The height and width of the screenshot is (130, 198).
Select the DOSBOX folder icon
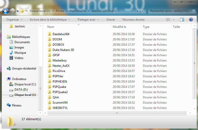(x=50, y=44)
